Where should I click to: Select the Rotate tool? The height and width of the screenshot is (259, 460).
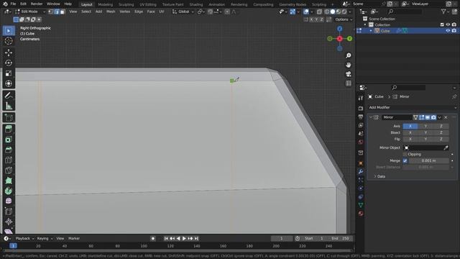[9, 63]
